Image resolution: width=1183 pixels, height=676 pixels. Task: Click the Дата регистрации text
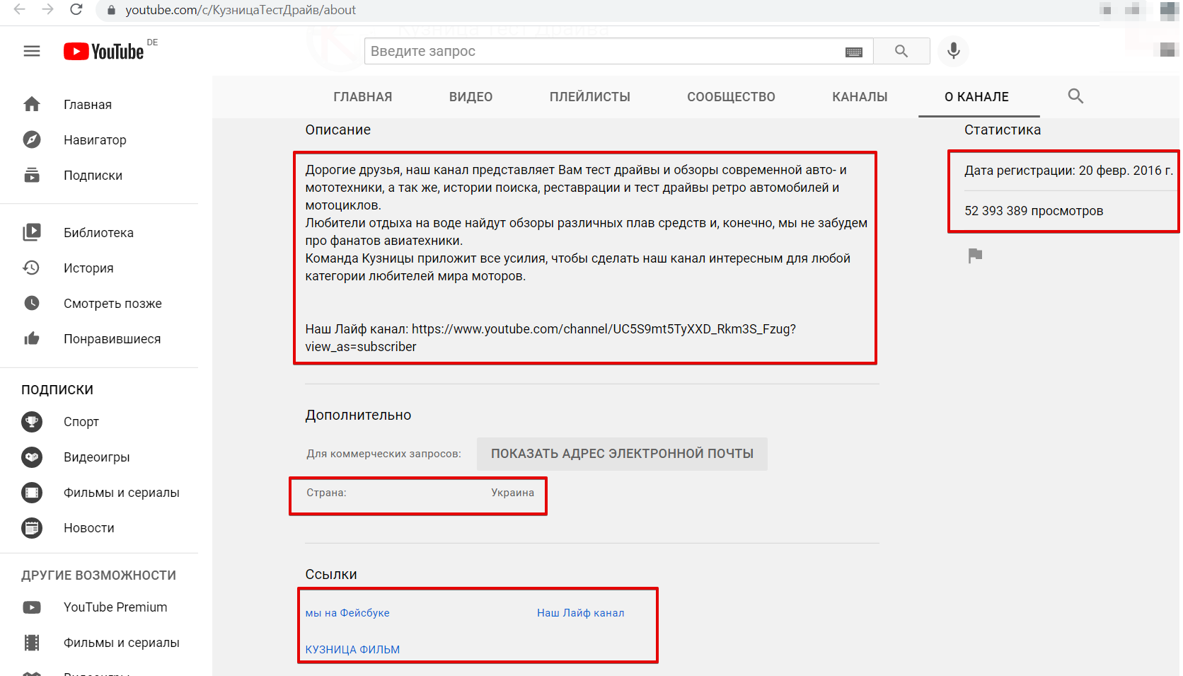[1068, 171]
